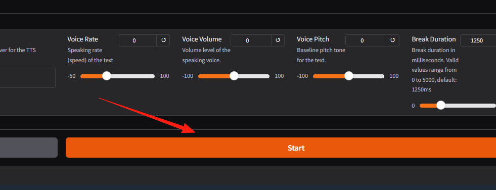
Task: Click the unfilled white part of Voice Rate slider
Action: tap(133, 76)
